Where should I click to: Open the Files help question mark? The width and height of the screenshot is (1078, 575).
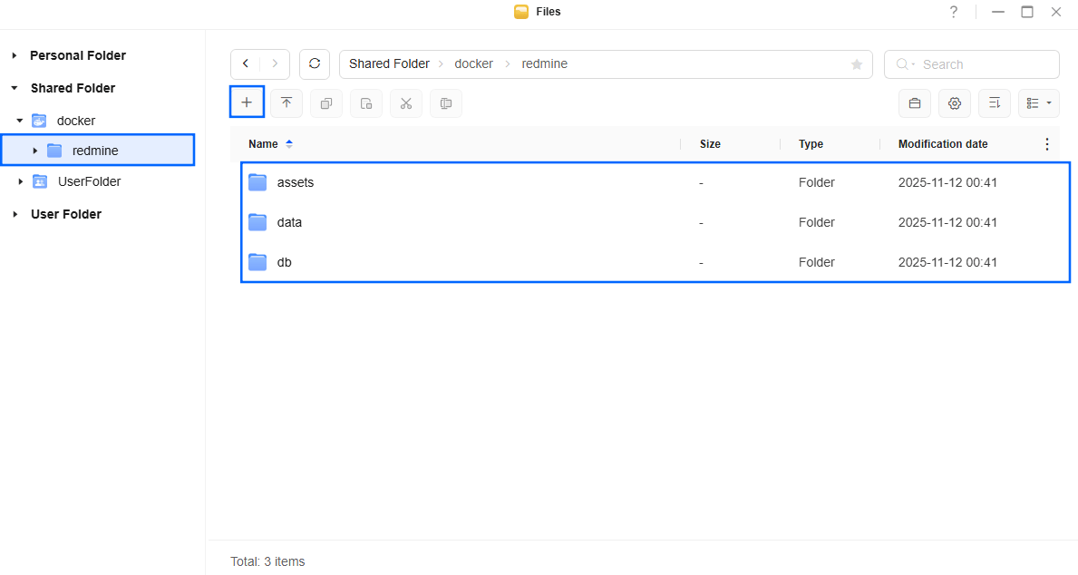click(953, 12)
